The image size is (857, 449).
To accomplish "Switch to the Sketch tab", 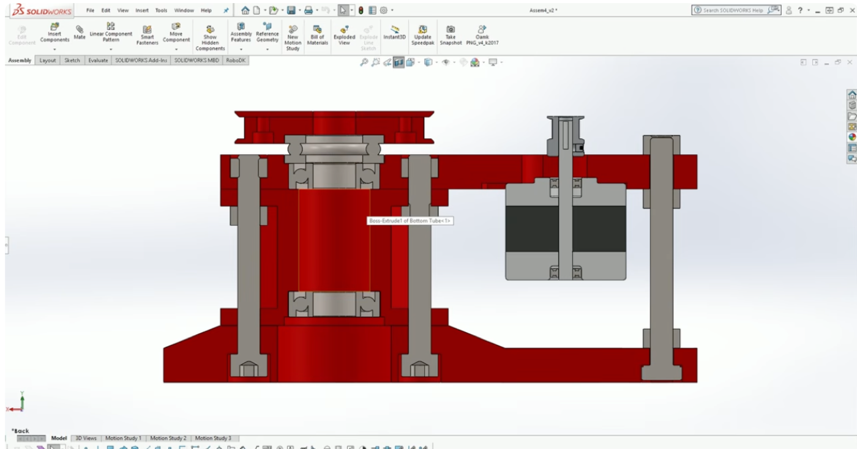I will (72, 61).
